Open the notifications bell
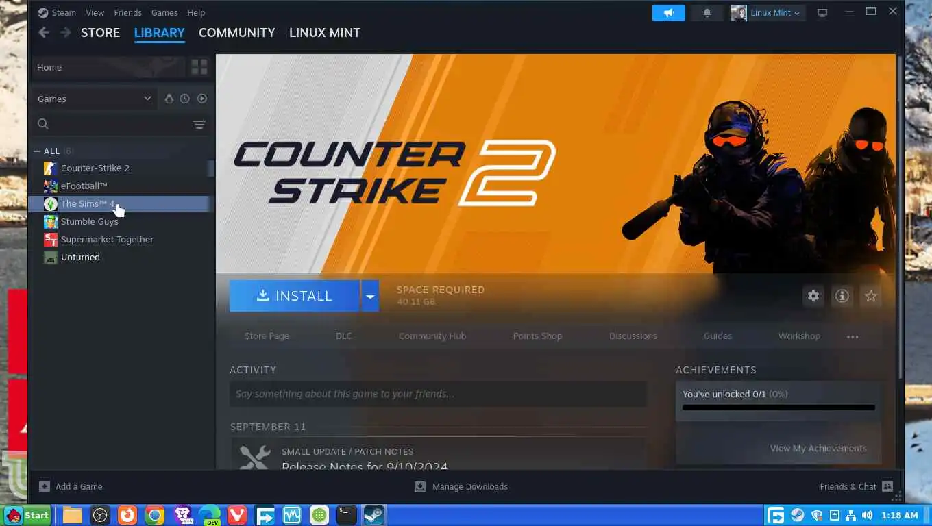This screenshot has height=526, width=932. tap(707, 12)
